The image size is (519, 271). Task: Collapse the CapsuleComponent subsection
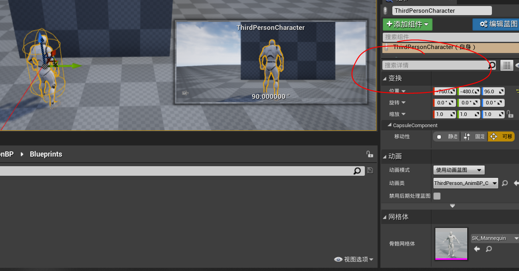pos(389,125)
